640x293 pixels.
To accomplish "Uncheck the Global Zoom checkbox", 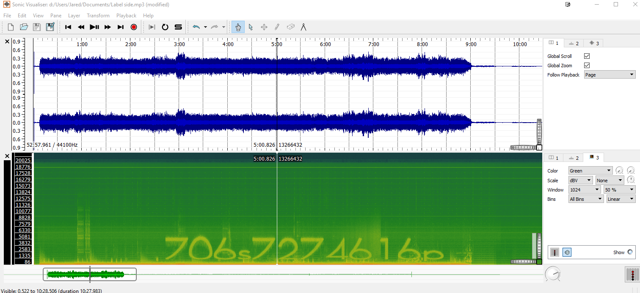I will tap(587, 65).
